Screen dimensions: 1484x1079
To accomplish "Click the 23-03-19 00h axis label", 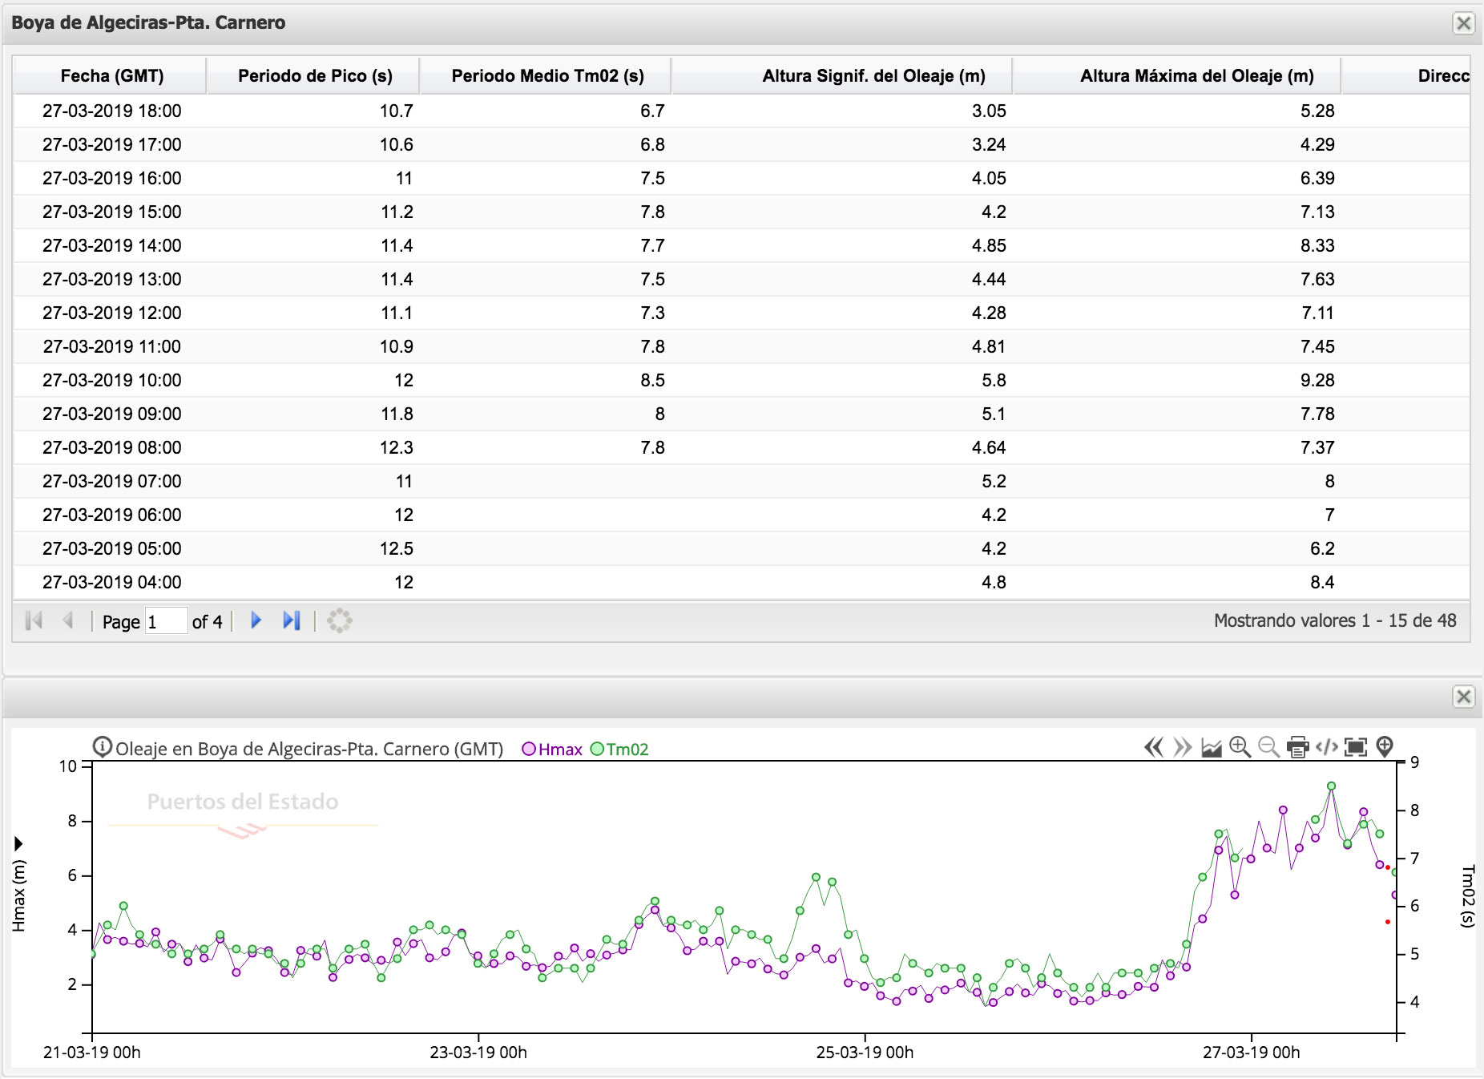I will point(478,1053).
